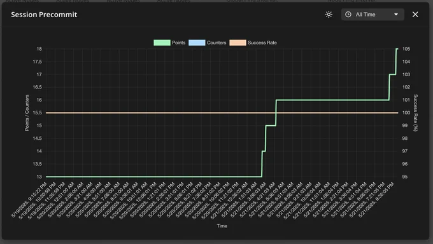Click the Counters legend label
This screenshot has width=433, height=244.
[x=216, y=43]
